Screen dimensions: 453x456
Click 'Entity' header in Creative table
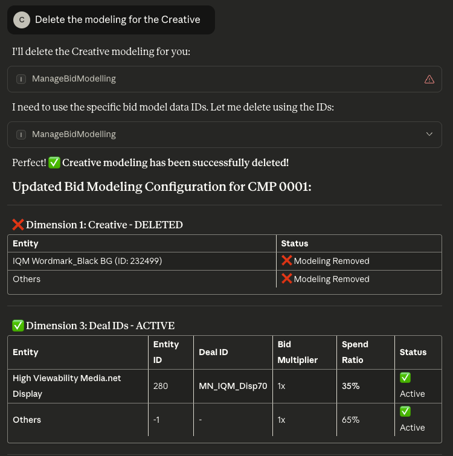(25, 243)
